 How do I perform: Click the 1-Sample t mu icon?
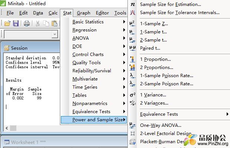(x=132, y=32)
